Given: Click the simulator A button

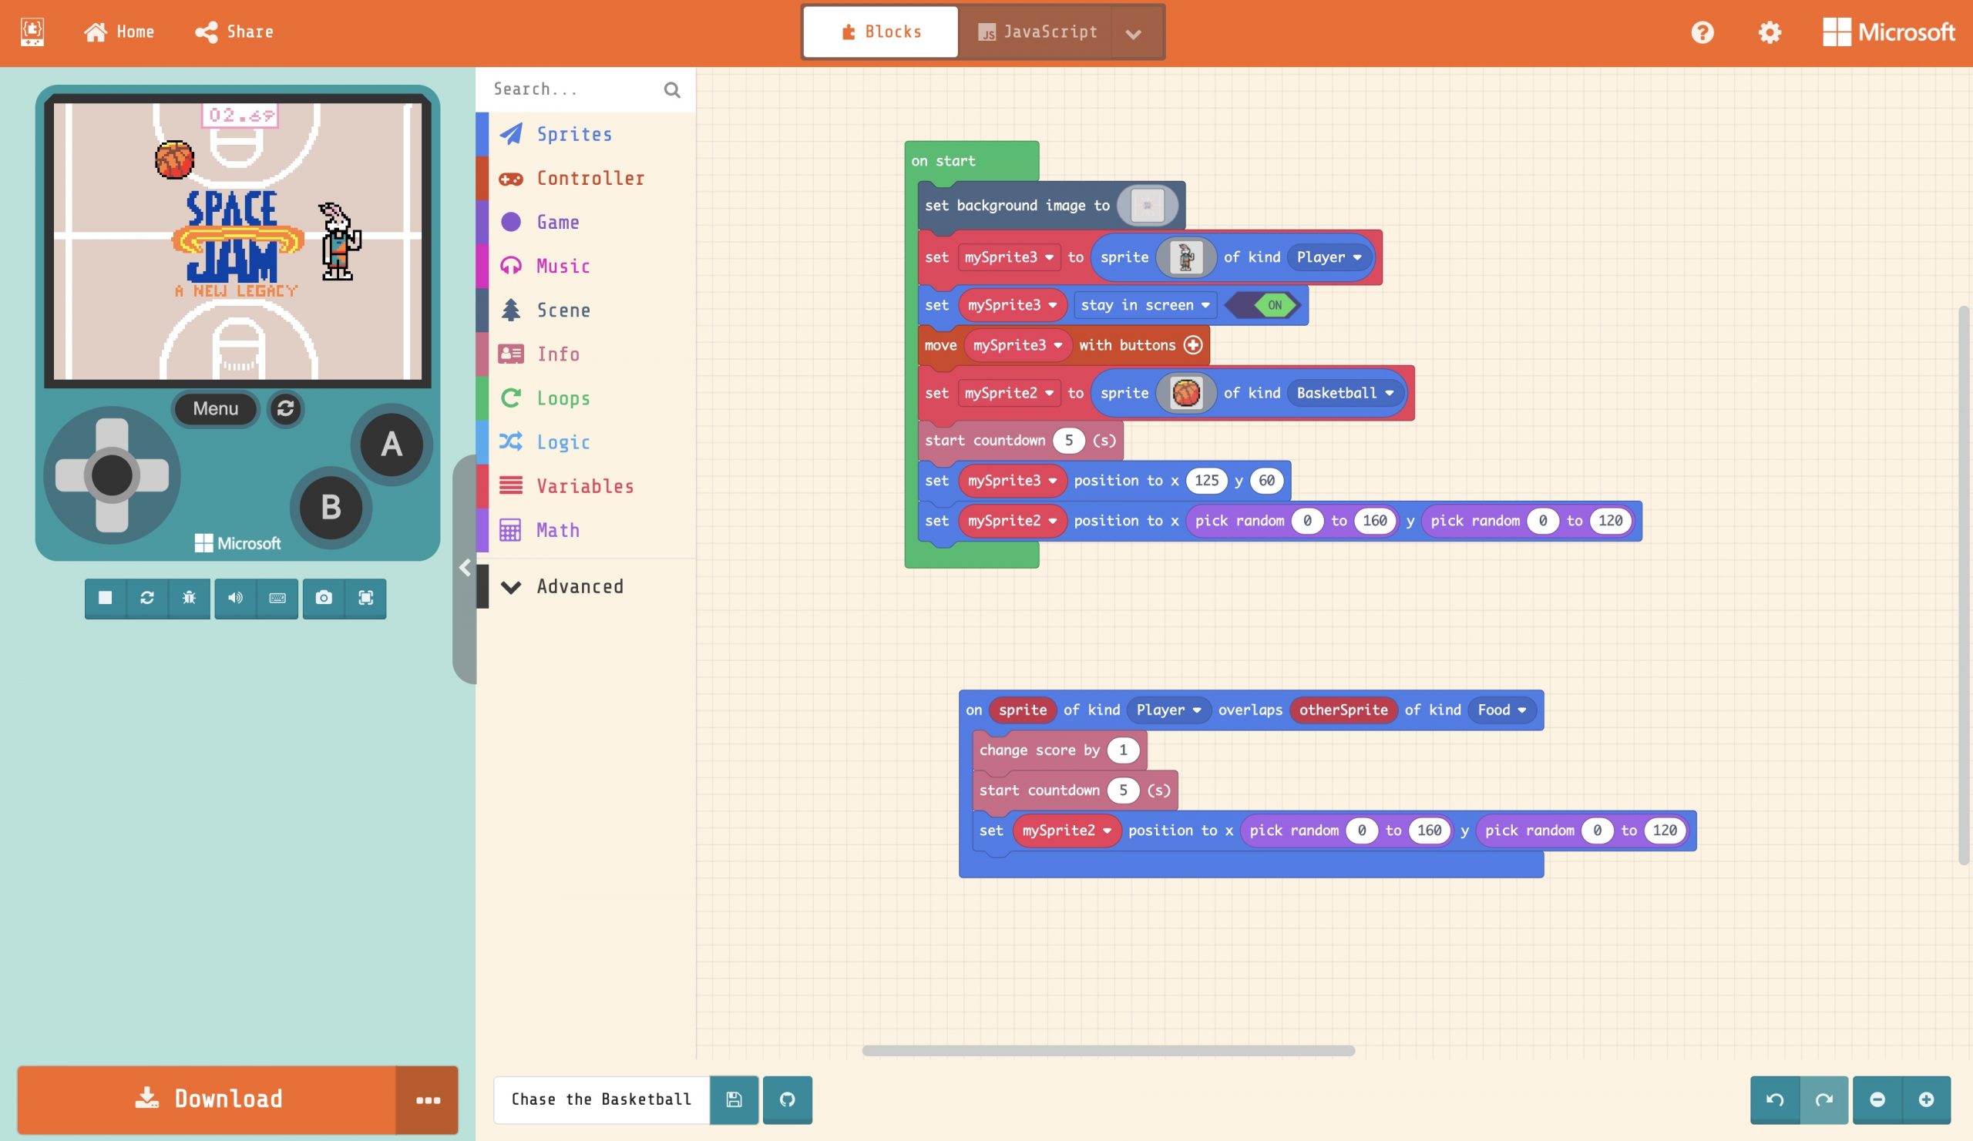Looking at the screenshot, I should pyautogui.click(x=392, y=445).
